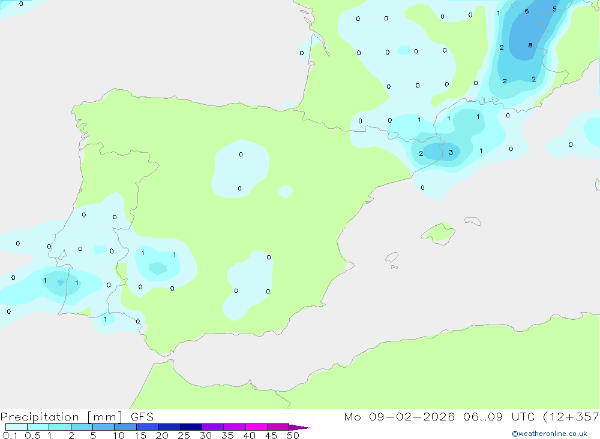Click the Ibiza island outline

click(x=392, y=257)
